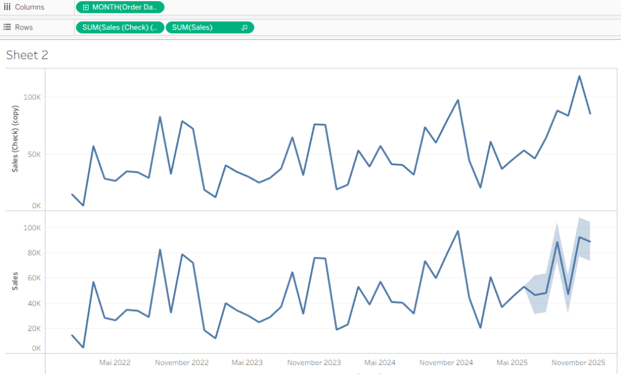Click the 80K tick on lower Sales axis

click(33, 253)
